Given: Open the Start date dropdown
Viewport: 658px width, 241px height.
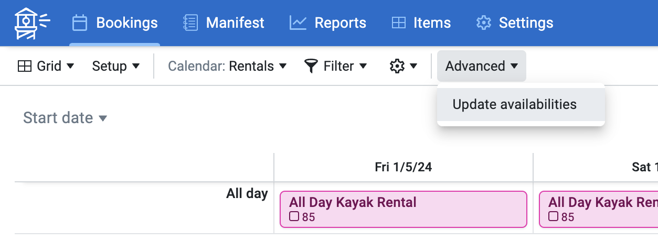Looking at the screenshot, I should click(65, 118).
